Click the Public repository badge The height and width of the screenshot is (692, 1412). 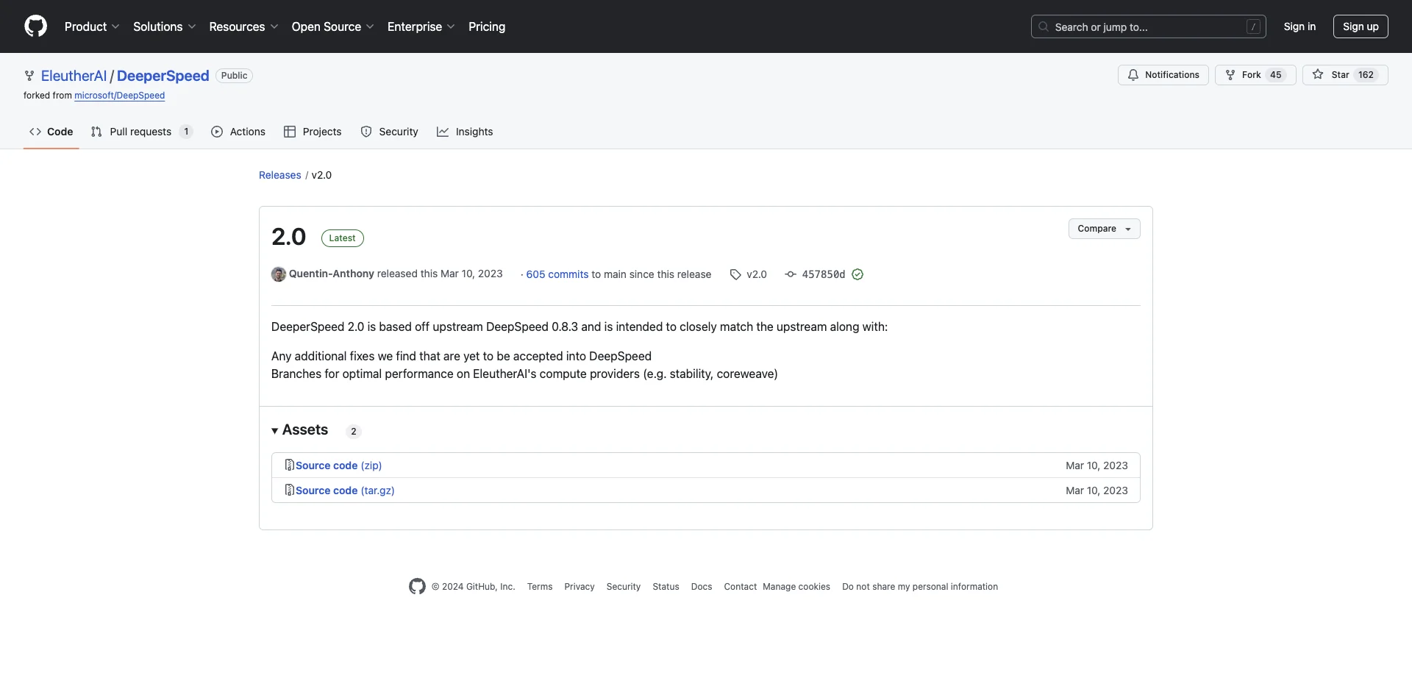click(234, 76)
